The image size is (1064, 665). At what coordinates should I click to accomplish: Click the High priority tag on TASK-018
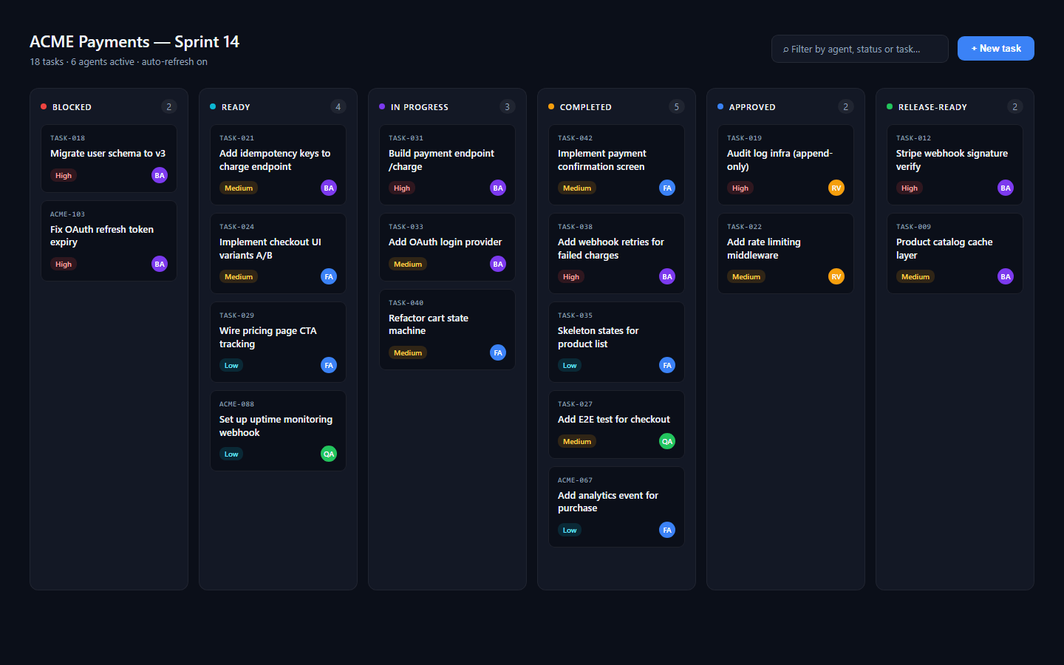[x=64, y=175]
